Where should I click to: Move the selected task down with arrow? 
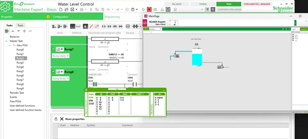tap(19, 31)
